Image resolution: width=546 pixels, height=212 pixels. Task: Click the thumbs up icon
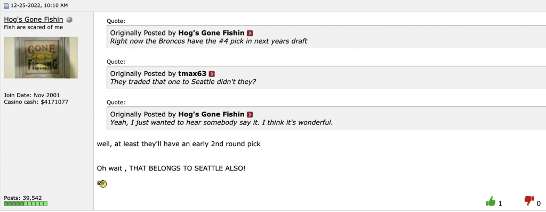click(x=491, y=201)
